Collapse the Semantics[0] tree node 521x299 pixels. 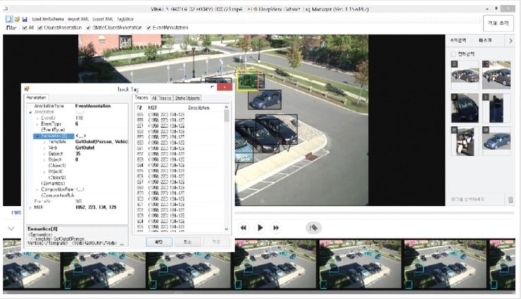37,136
